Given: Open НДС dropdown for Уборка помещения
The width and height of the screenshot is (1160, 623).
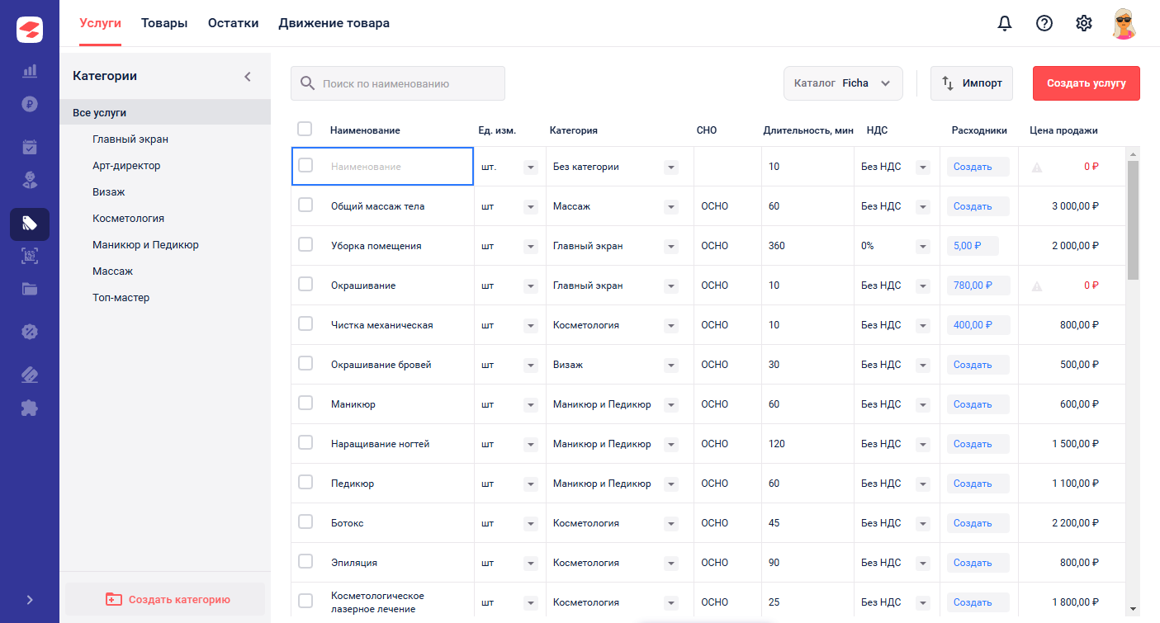Looking at the screenshot, I should coord(923,247).
